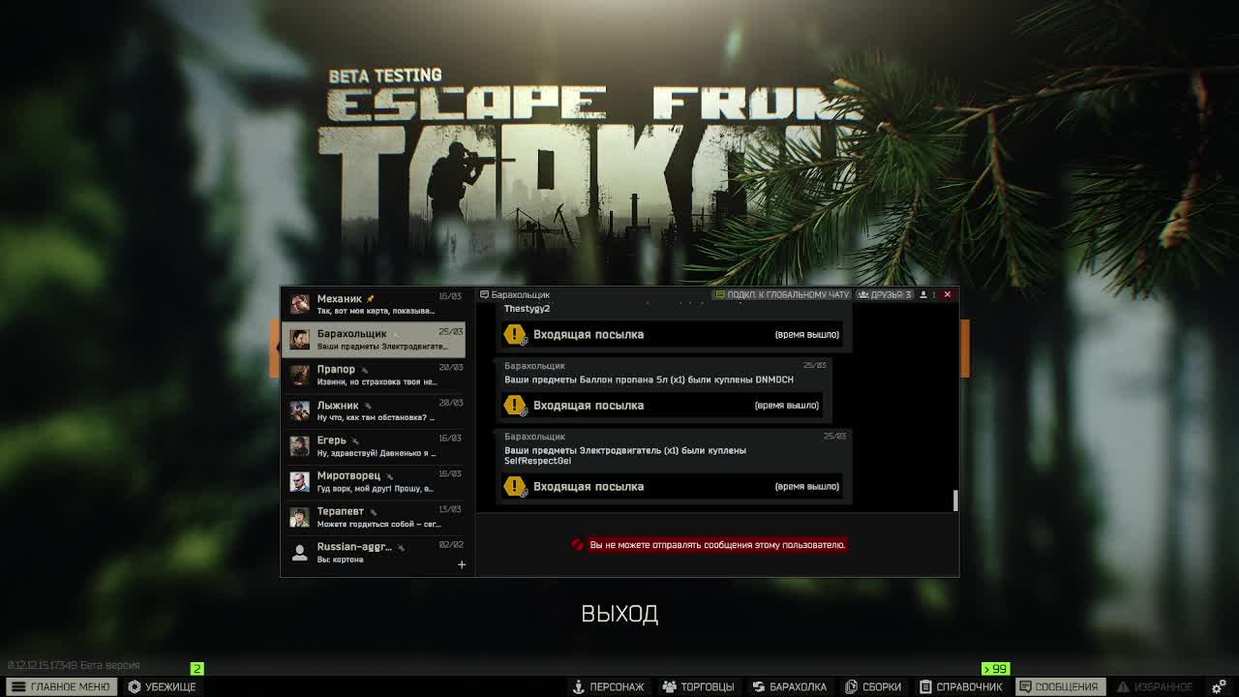The height and width of the screenshot is (697, 1239).
Task: Open ГЛАВНОЕ МЕНЮ in bottom bar
Action: click(60, 686)
